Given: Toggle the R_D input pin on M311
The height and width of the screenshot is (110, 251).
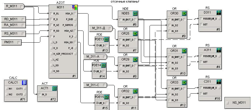Looking at the screenshot, I should pyautogui.click(x=51, y=19).
